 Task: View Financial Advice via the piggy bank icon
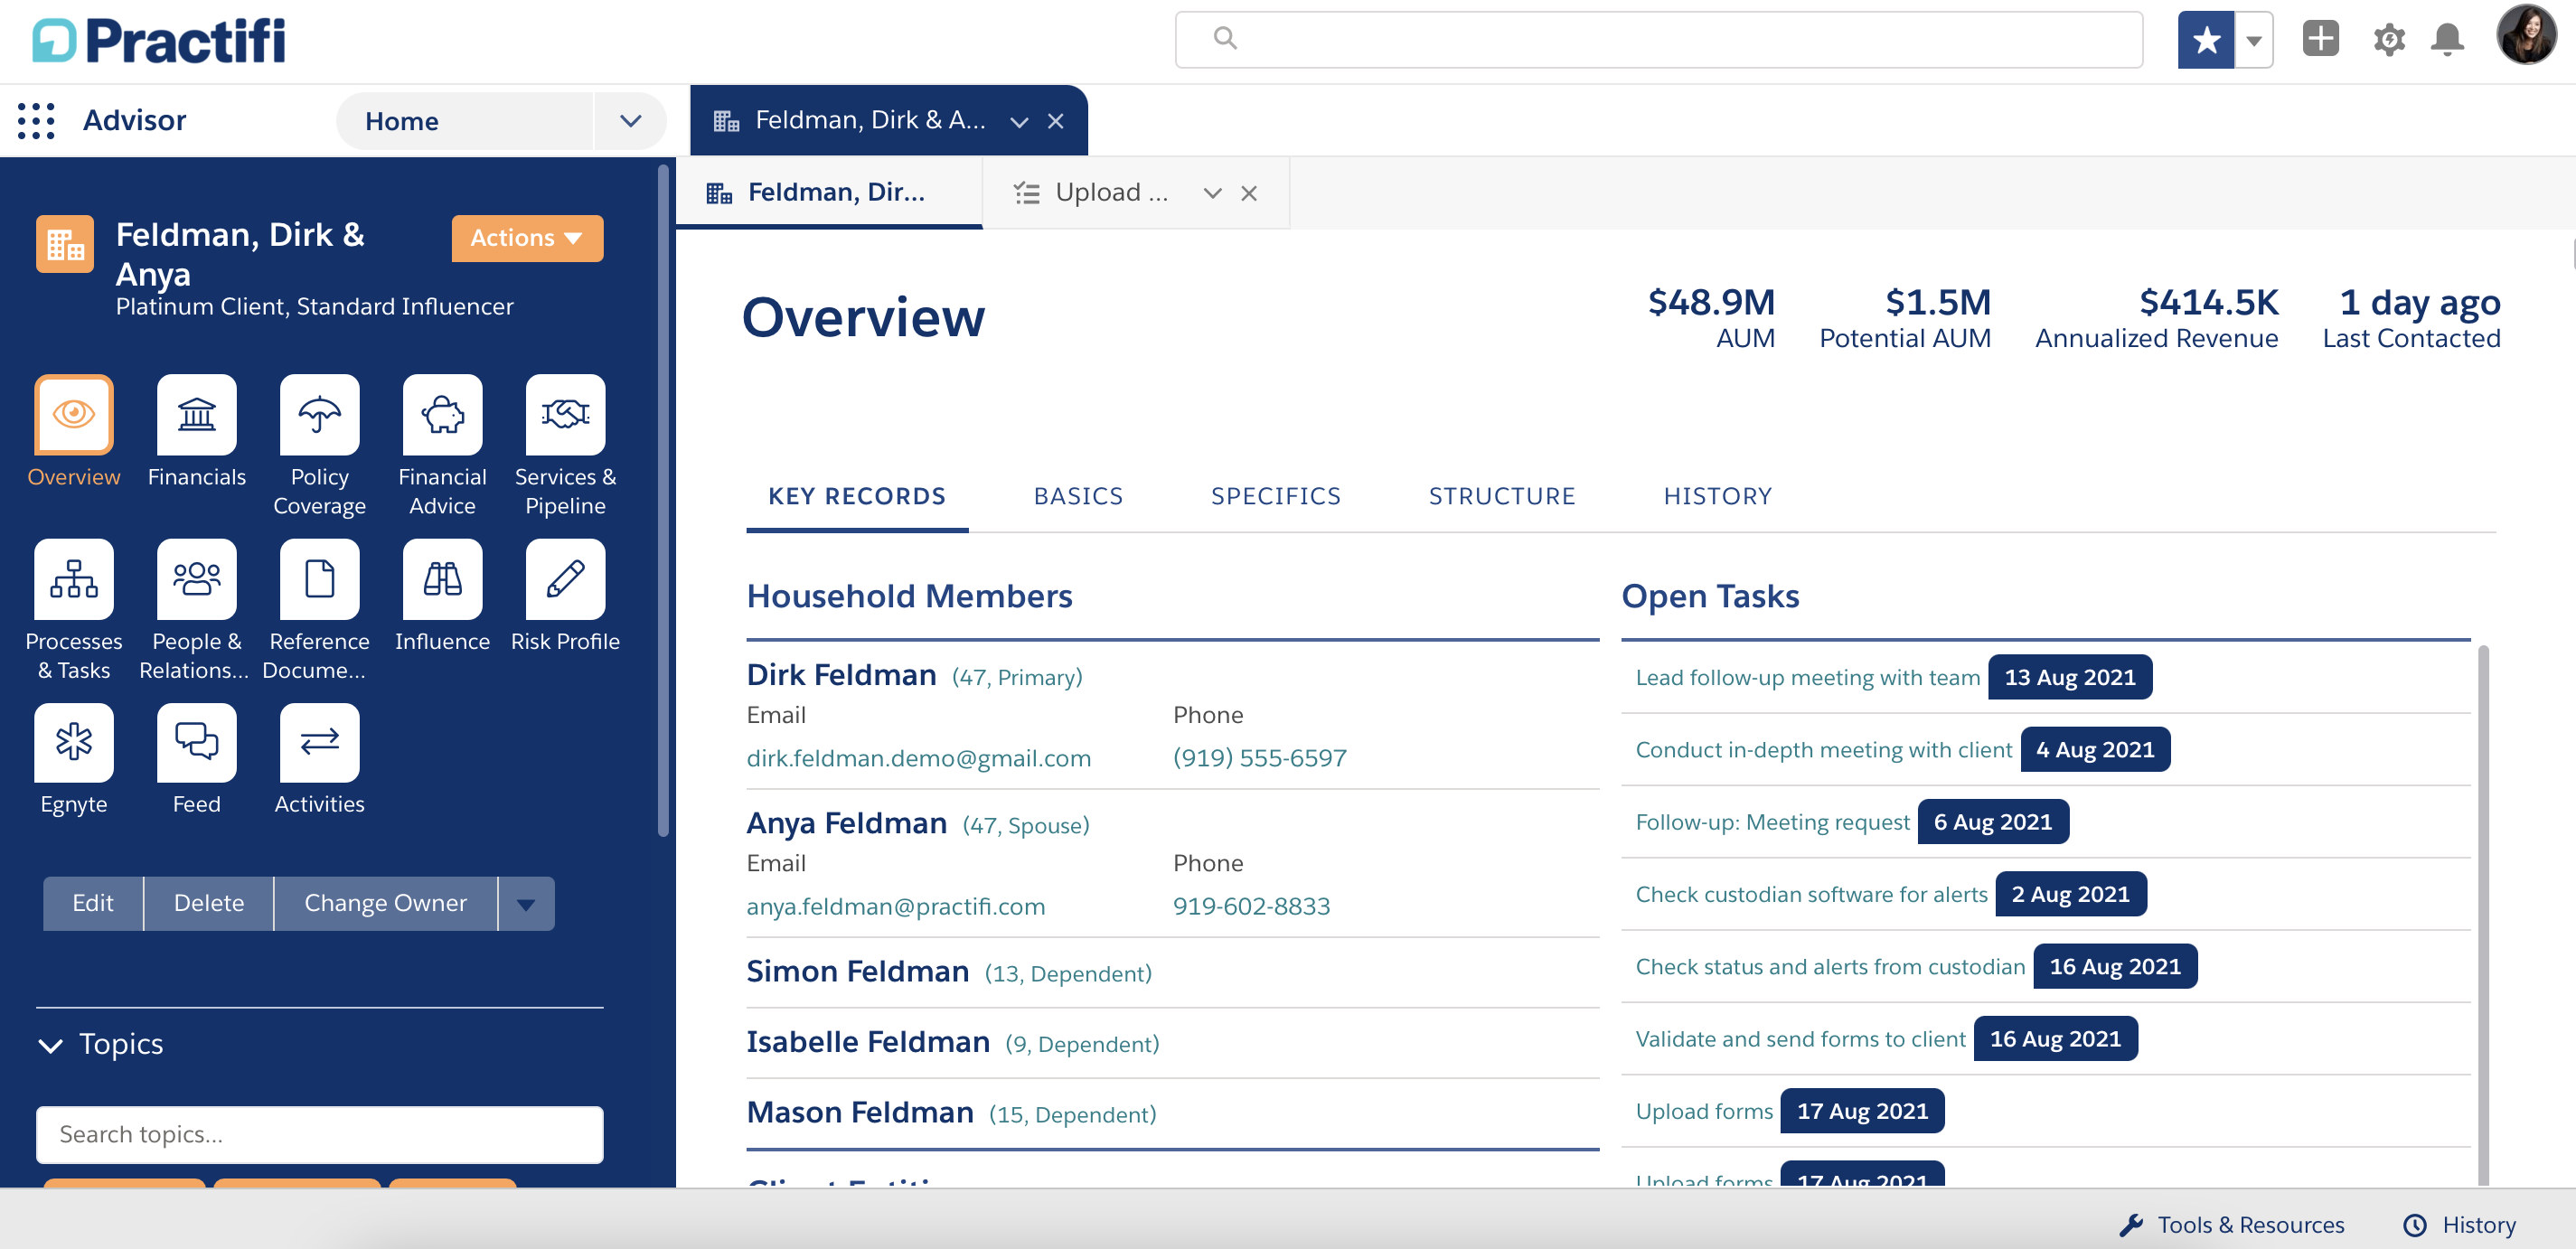(x=441, y=413)
